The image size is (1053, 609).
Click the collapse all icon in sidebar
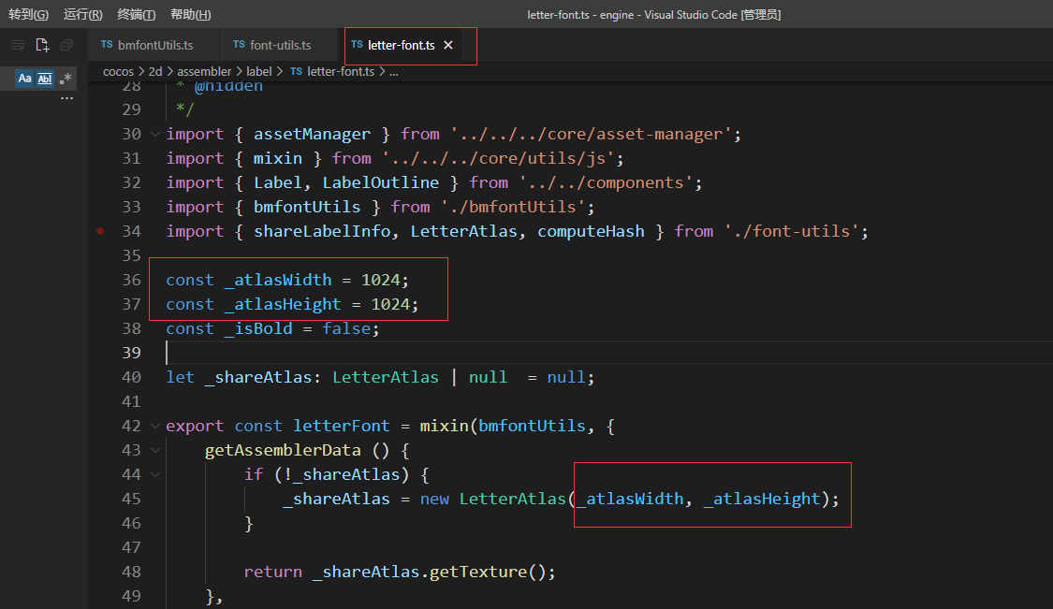pos(66,45)
